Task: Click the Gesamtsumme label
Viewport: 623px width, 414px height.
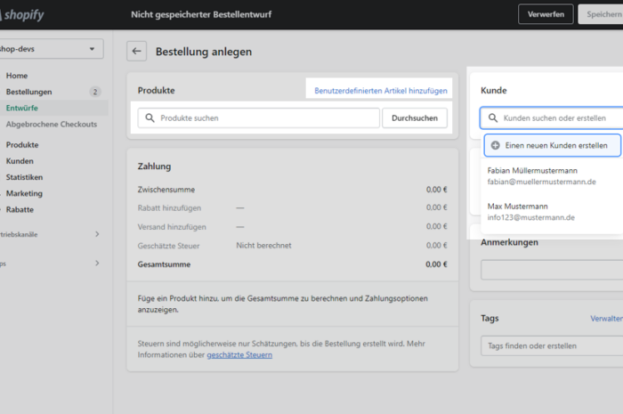Action: (x=164, y=264)
